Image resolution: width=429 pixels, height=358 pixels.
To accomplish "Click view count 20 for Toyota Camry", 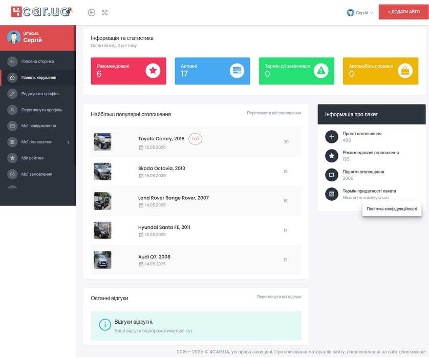I will [286, 142].
